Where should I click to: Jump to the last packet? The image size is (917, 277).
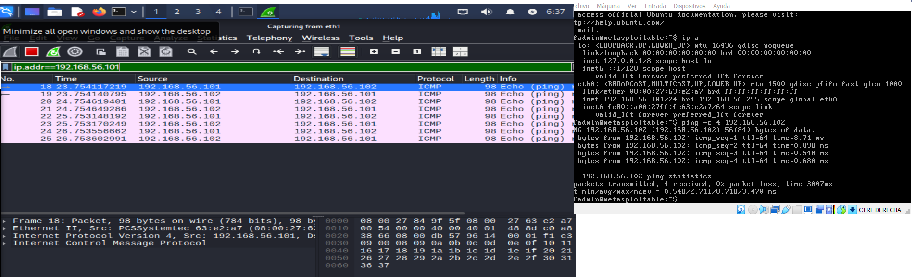(300, 51)
